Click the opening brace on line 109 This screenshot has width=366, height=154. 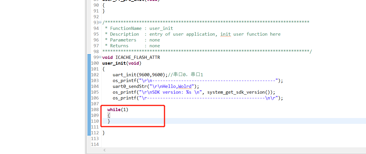(109, 115)
